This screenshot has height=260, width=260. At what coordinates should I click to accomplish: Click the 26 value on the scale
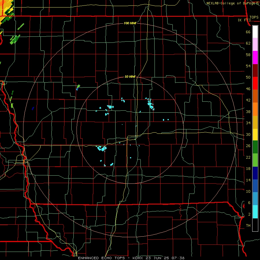pyautogui.click(x=248, y=146)
